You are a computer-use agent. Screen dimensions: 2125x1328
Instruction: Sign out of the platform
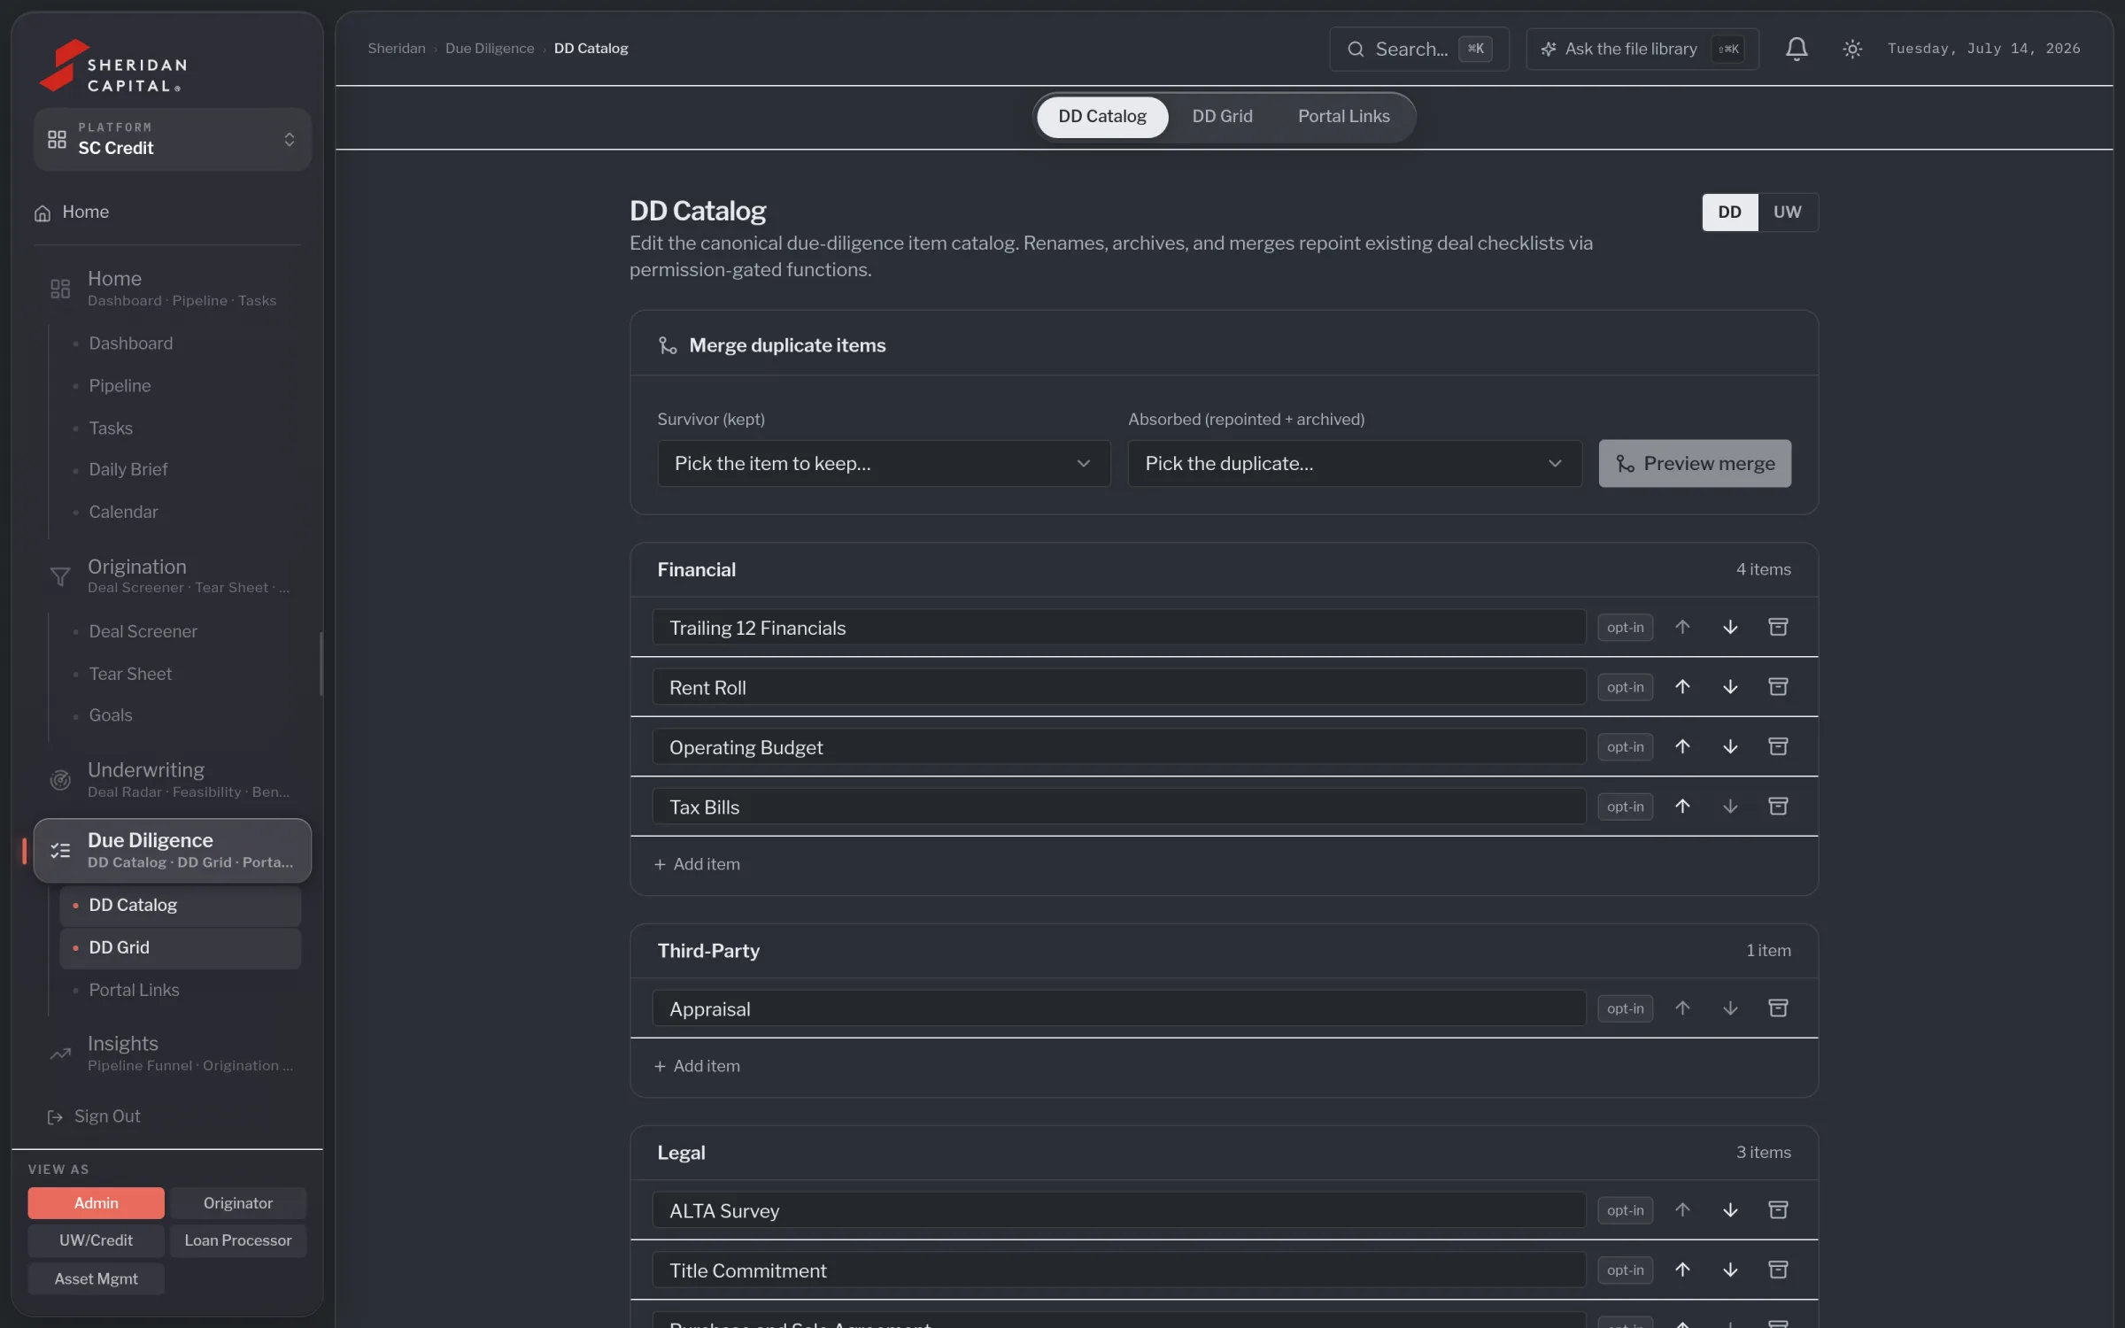[x=94, y=1116]
